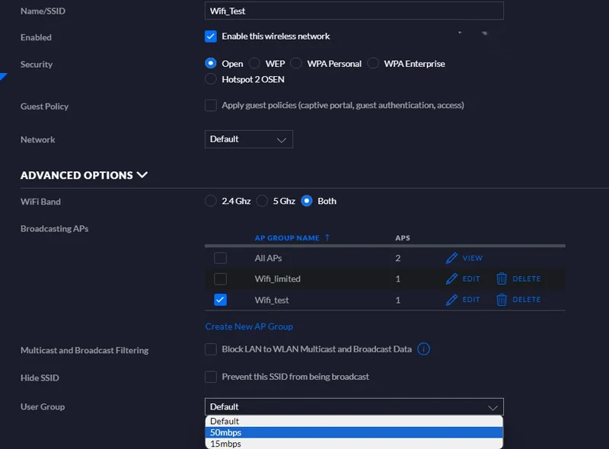Image resolution: width=609 pixels, height=449 pixels.
Task: Select Open security option
Action: pos(211,63)
